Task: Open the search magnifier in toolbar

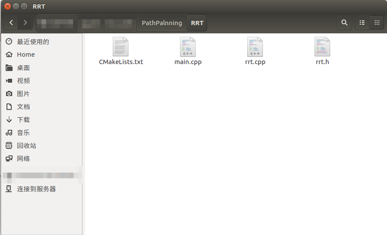Action: 344,23
